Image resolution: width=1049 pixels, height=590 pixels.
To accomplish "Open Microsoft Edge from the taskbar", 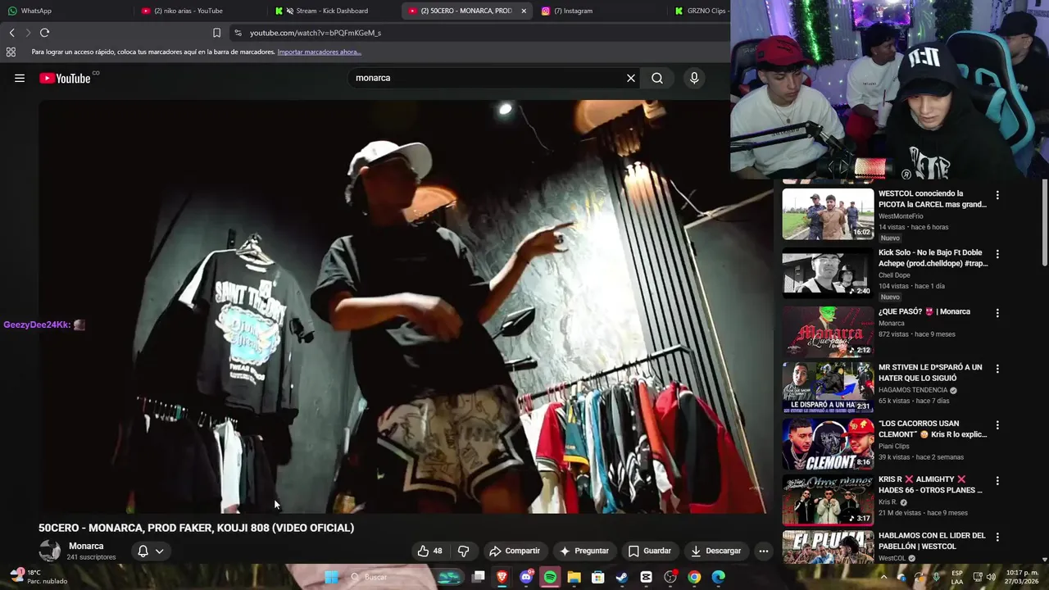I will [x=718, y=577].
